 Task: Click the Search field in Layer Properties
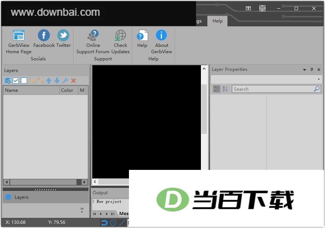273,89
